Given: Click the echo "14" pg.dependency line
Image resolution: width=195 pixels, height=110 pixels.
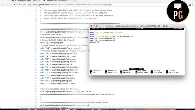Looking at the screenshot, I should (x=60, y=67).
